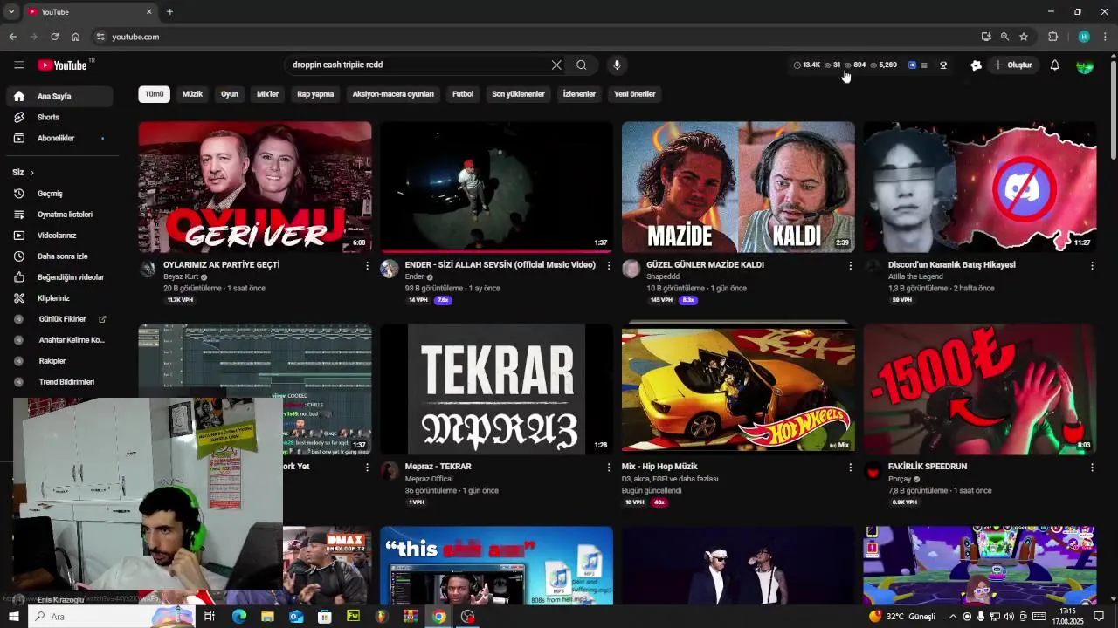Select the Son yüklenenler chip

(518, 94)
